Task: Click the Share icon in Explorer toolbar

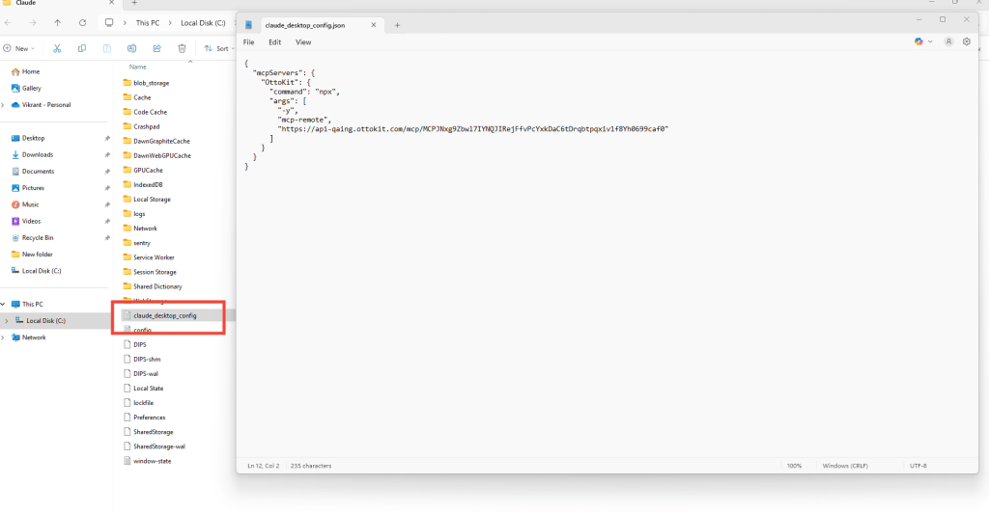Action: coord(156,48)
